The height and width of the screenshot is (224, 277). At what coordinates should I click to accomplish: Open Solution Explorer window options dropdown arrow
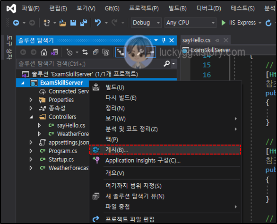pos(156,40)
